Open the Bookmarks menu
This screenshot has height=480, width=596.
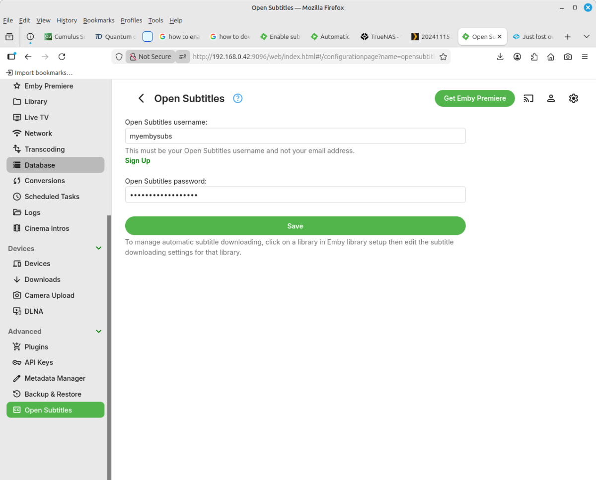pos(98,20)
